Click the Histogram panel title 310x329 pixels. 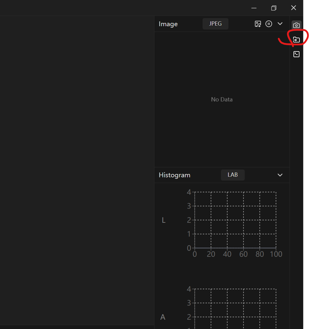175,175
